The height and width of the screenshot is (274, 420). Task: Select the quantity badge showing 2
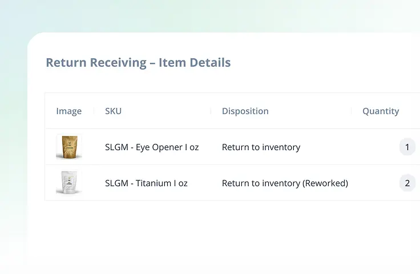tap(407, 183)
